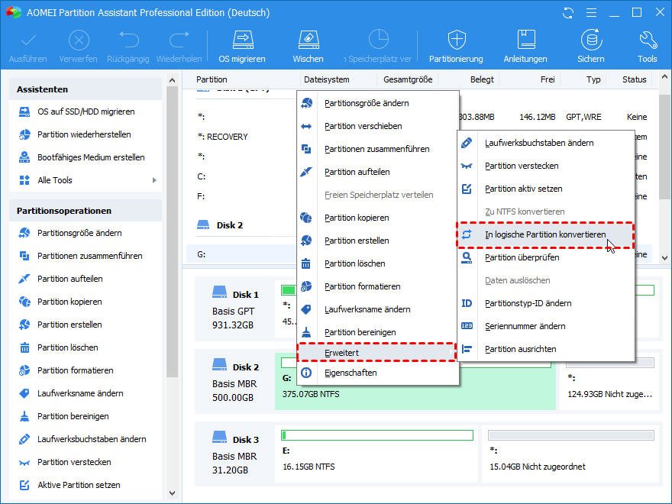The image size is (672, 504).
Task: Select Aktive Partition setzen in sidebar
Action: click(x=79, y=485)
